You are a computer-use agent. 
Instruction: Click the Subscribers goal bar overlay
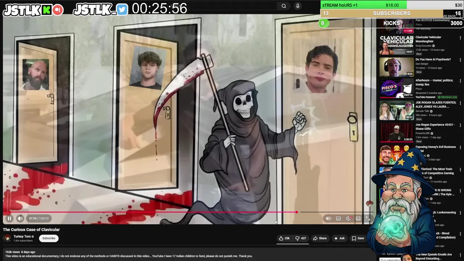tap(392, 13)
